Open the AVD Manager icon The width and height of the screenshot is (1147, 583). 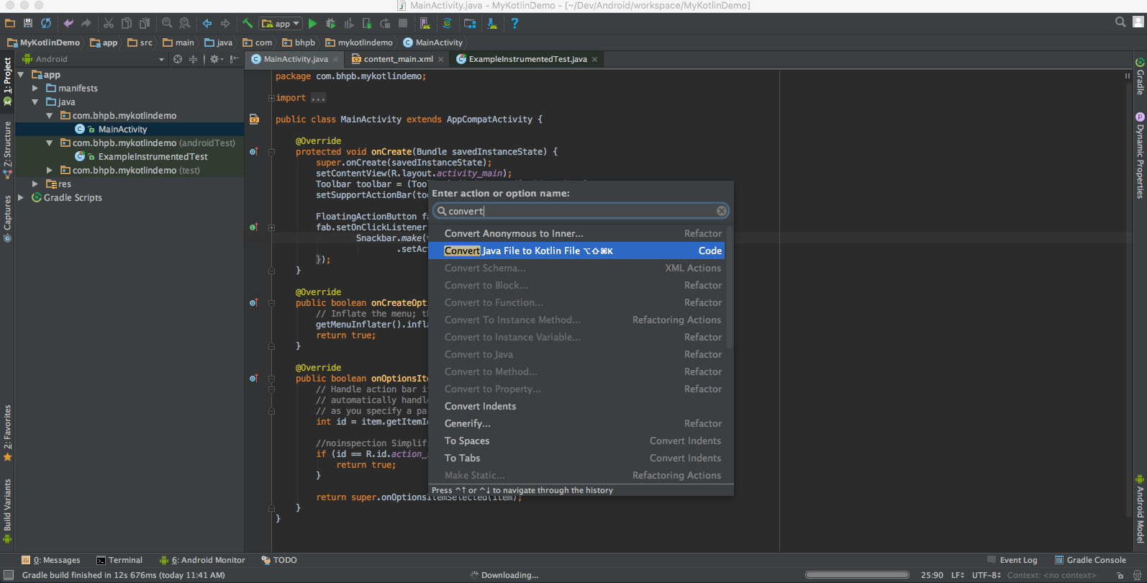coord(425,23)
